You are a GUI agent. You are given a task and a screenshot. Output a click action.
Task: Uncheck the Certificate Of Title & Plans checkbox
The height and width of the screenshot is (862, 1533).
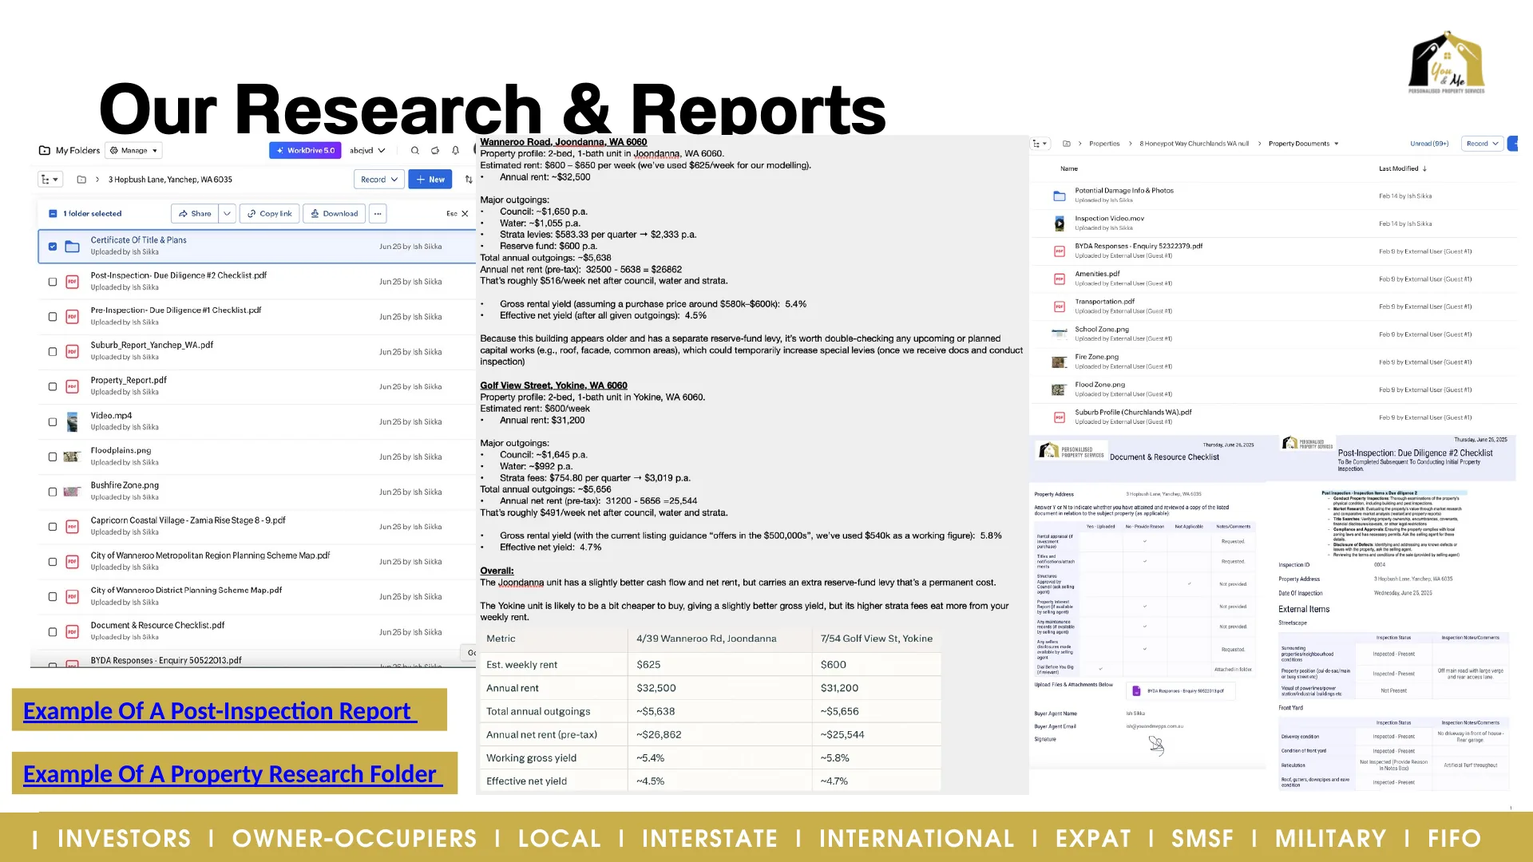[x=53, y=247]
